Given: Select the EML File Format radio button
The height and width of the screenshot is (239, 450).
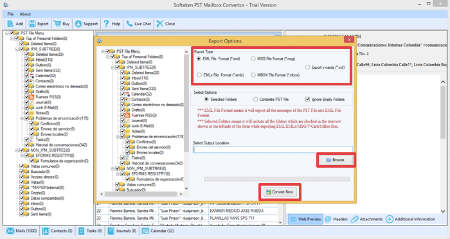Looking at the screenshot, I should coord(199,59).
